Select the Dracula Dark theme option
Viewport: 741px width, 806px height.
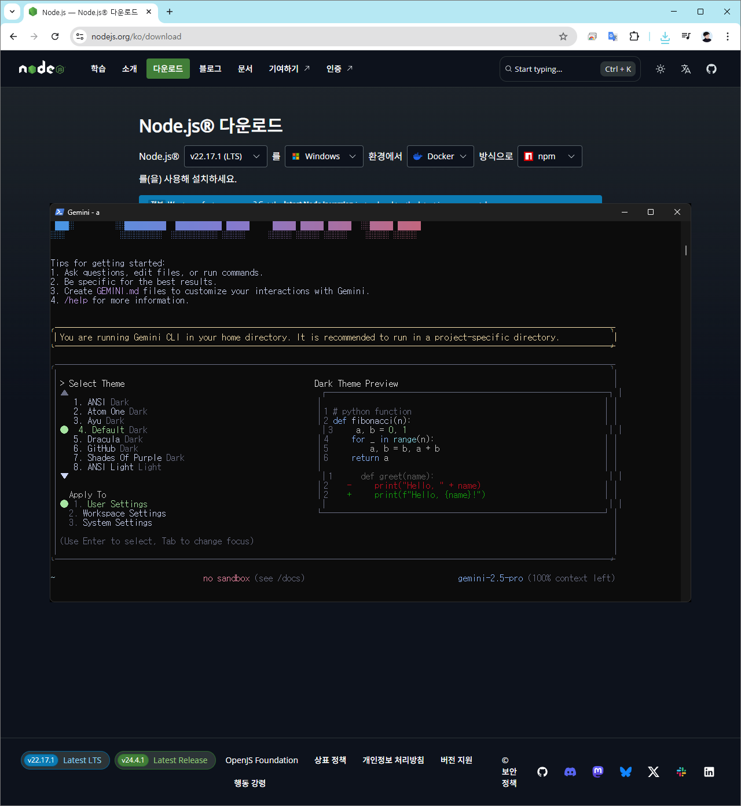pos(115,439)
